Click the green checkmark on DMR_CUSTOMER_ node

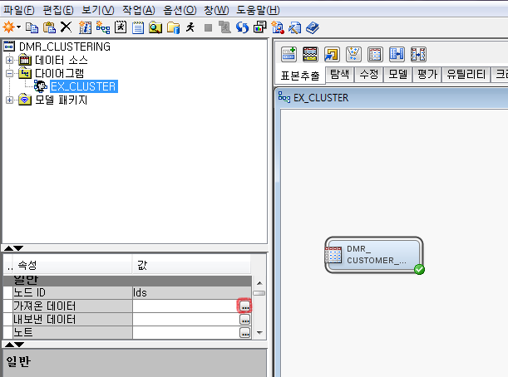pos(419,269)
